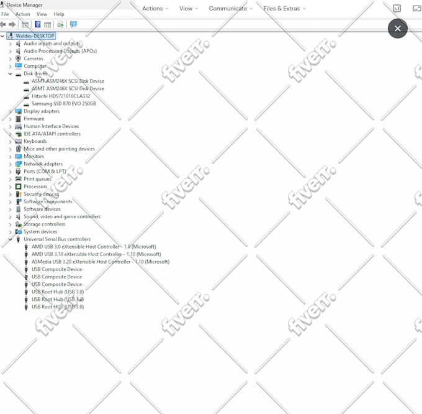Click the Firmware chip icon

click(x=18, y=119)
